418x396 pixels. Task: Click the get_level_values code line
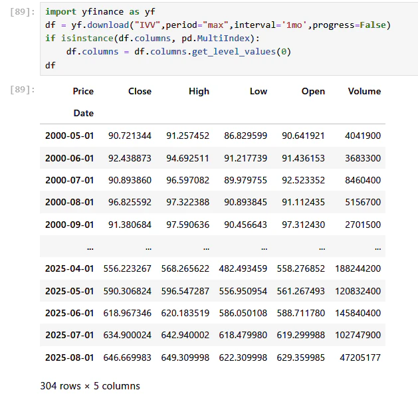point(179,51)
